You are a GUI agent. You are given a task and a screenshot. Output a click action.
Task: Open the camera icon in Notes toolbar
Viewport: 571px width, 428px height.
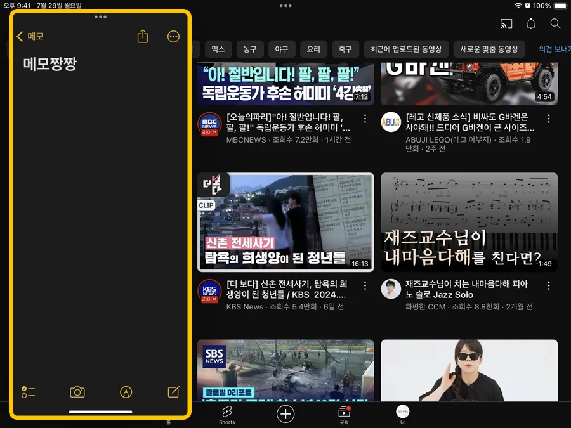pos(77,392)
